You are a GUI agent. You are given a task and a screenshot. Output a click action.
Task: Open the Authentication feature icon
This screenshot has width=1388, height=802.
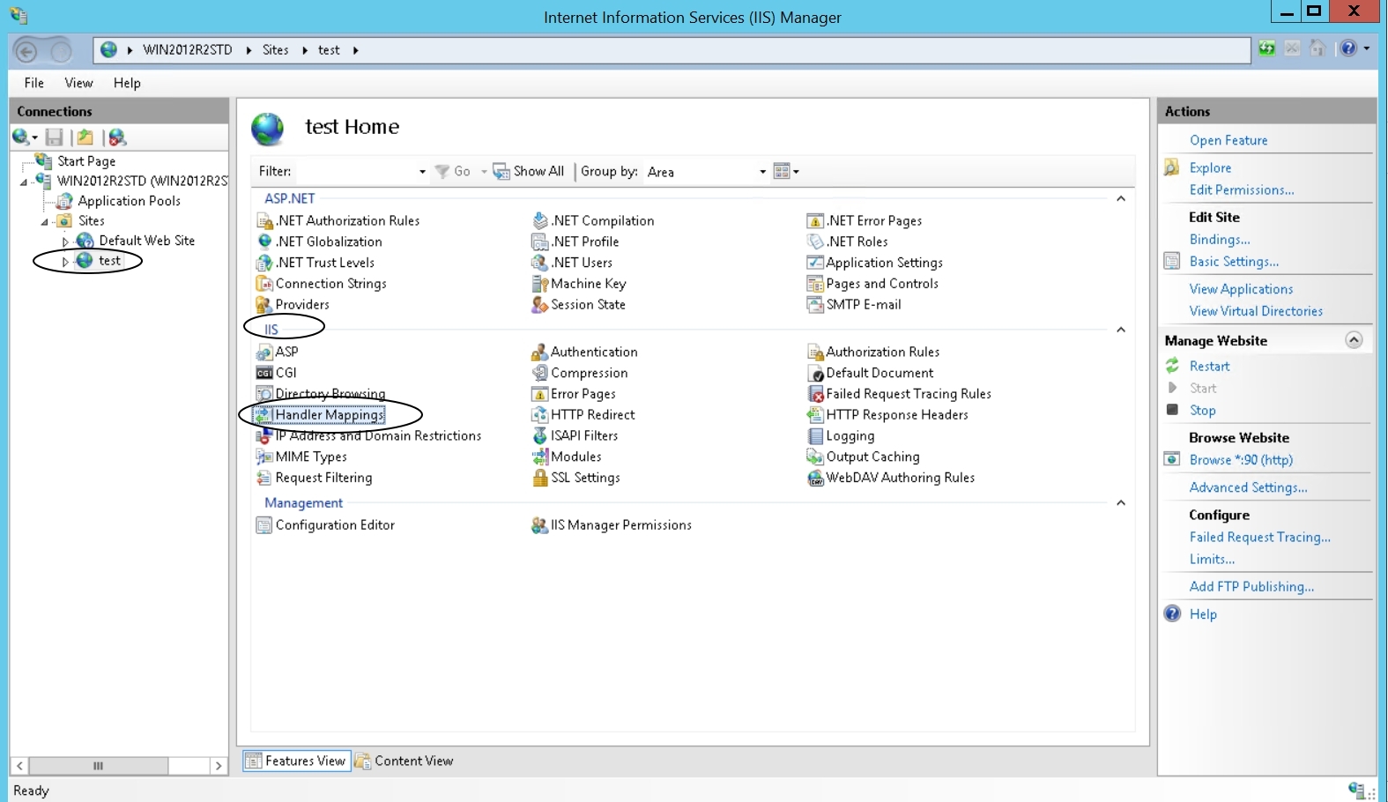pos(540,353)
